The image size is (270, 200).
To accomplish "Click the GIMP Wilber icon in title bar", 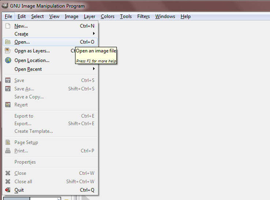I will point(5,6).
